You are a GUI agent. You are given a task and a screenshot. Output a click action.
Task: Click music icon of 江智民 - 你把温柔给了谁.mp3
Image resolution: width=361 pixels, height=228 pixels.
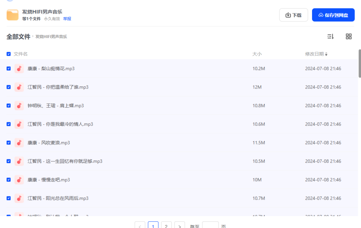coord(19,87)
